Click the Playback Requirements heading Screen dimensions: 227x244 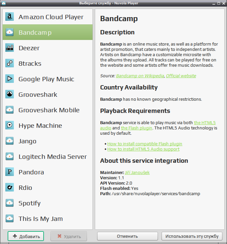pyautogui.click(x=135, y=111)
